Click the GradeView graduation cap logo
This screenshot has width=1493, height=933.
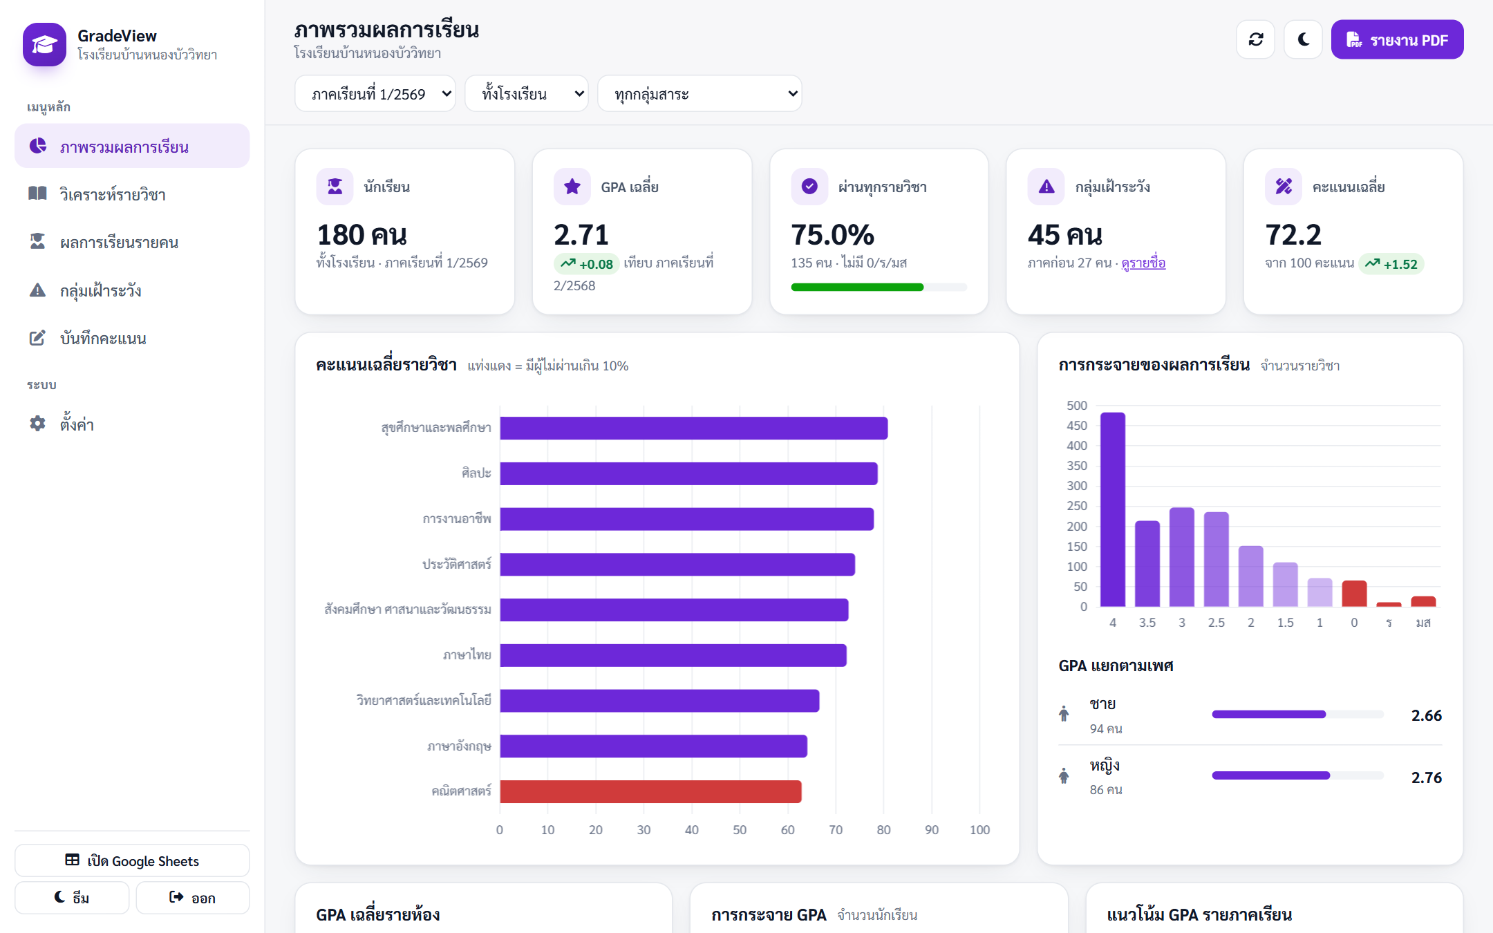(x=44, y=45)
